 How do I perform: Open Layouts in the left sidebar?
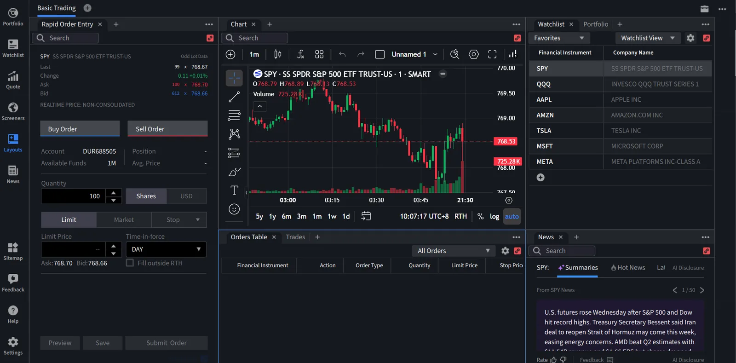[13, 143]
